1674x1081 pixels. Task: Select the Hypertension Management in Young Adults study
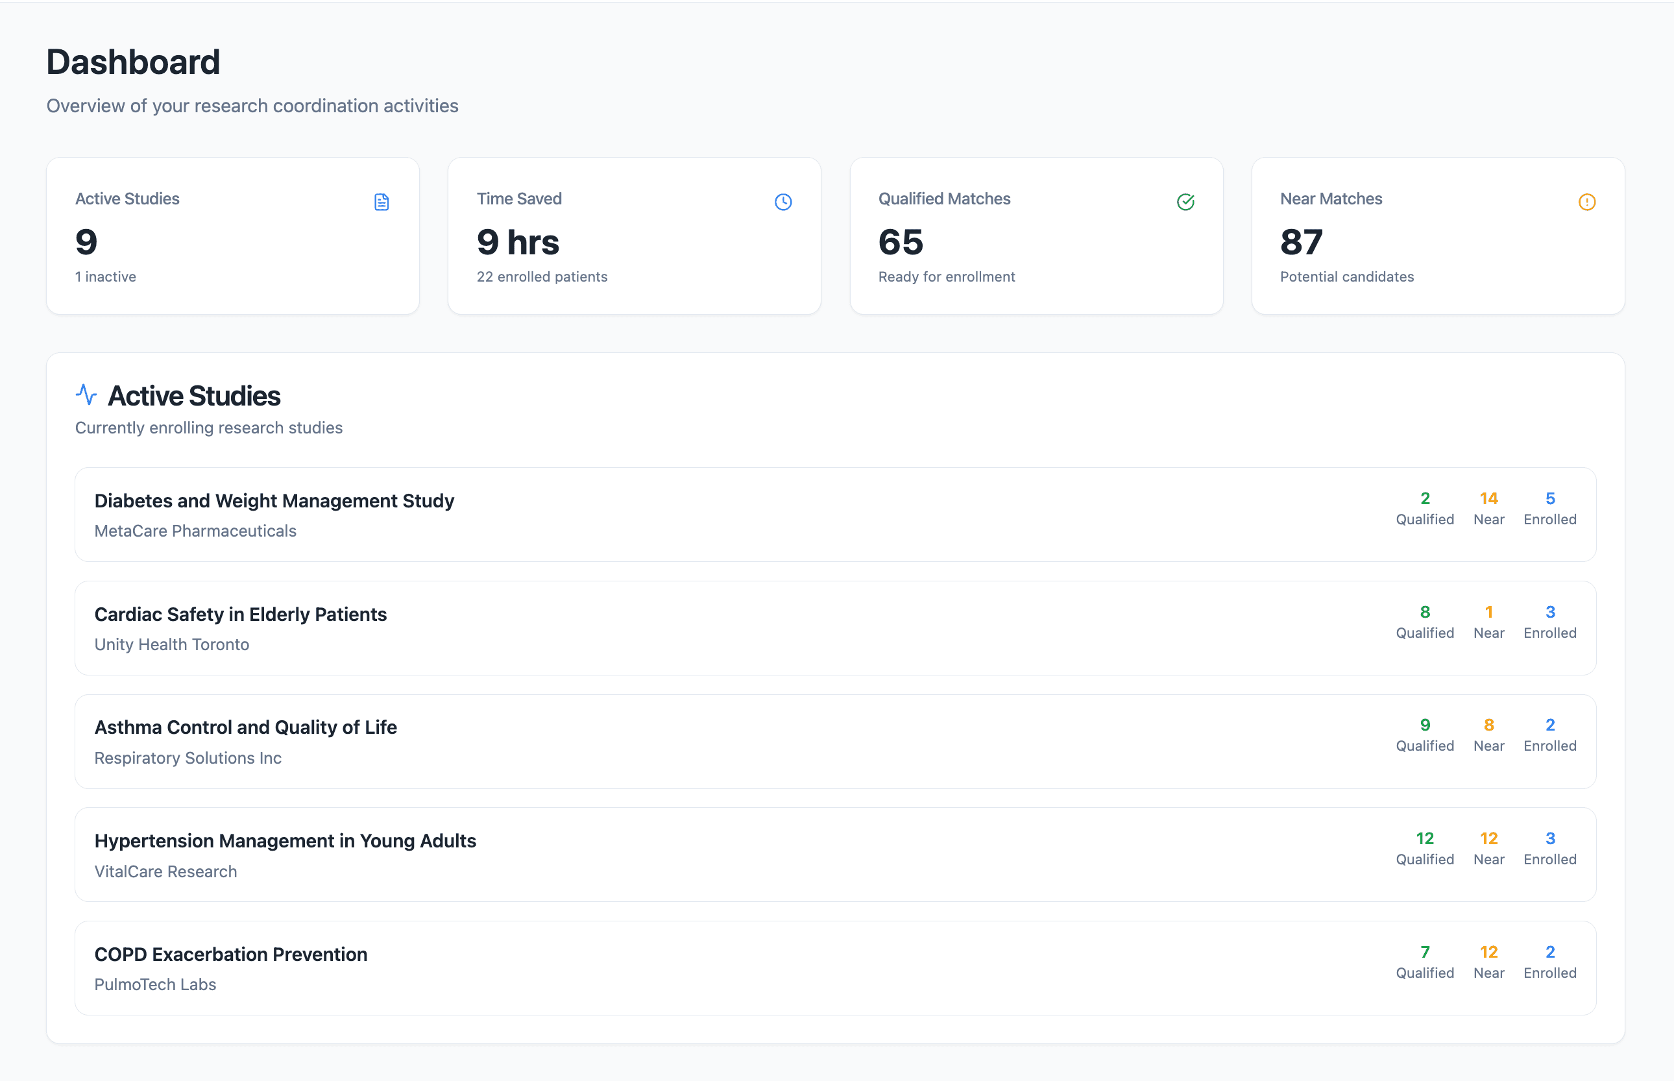835,855
